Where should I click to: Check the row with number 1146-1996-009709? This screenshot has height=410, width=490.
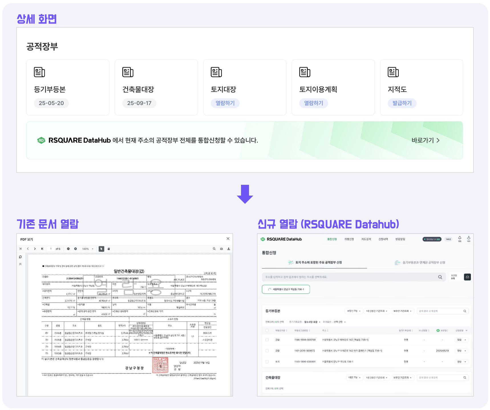267,340
